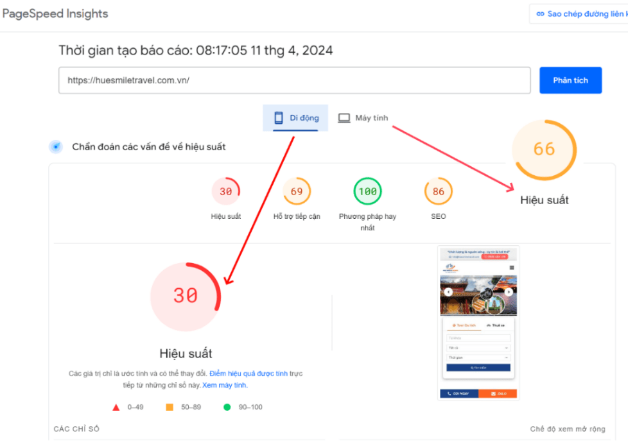Click the blue diagnose icon beside Chẩn đoán
The height and width of the screenshot is (446, 628).
56,146
